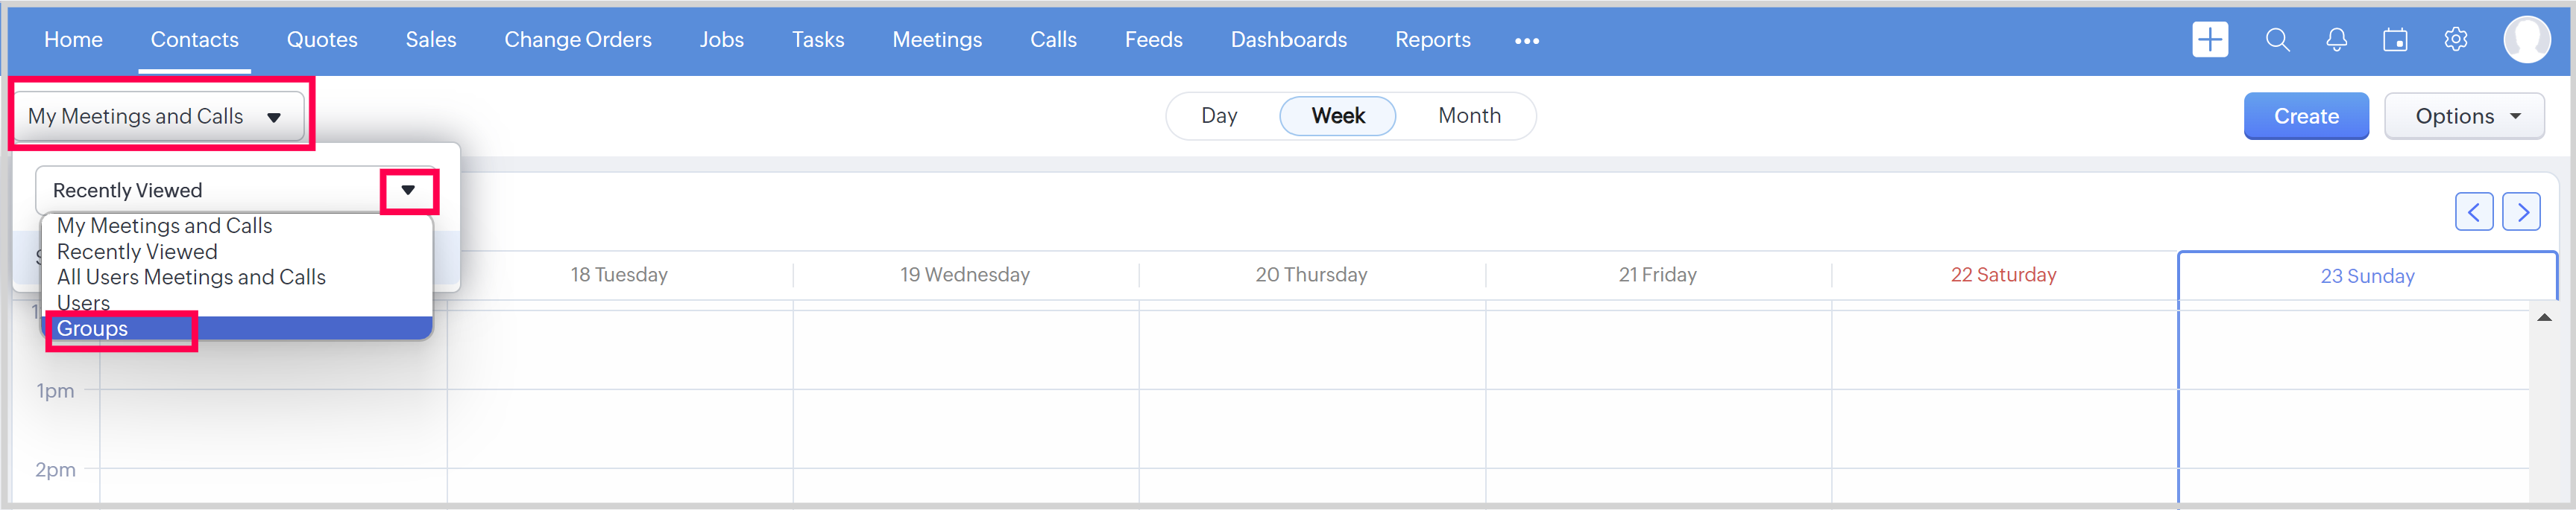The width and height of the screenshot is (2576, 510).
Task: Switch to Week view
Action: (1337, 115)
